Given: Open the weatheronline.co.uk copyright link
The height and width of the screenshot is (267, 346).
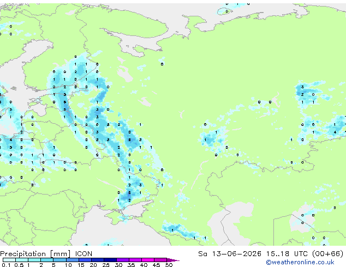Looking at the screenshot, I should (300, 262).
